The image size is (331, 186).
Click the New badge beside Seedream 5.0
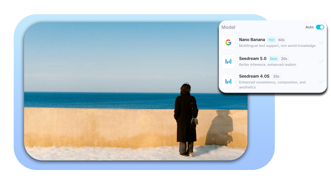pos(274,59)
